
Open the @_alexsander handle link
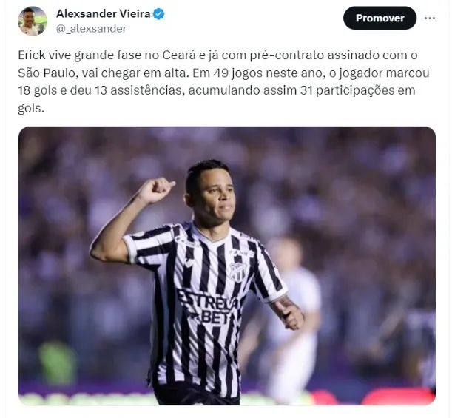(92, 29)
